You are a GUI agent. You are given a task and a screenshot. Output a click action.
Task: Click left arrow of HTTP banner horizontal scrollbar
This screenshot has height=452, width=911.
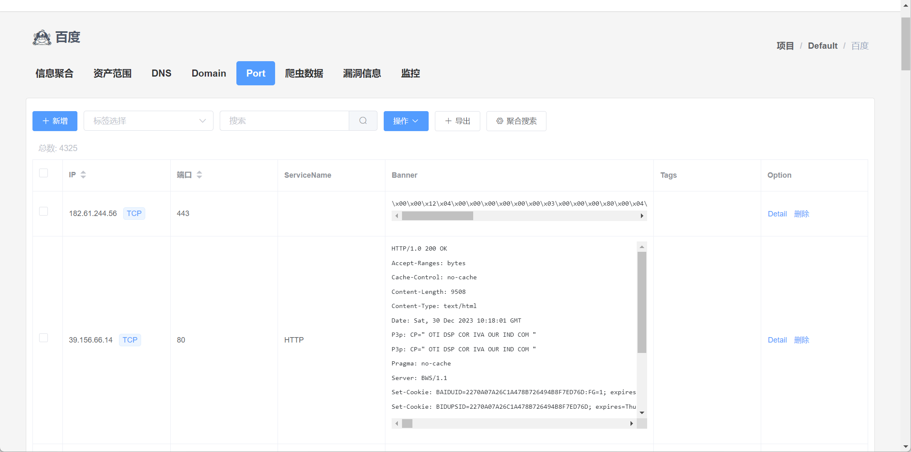coord(397,423)
